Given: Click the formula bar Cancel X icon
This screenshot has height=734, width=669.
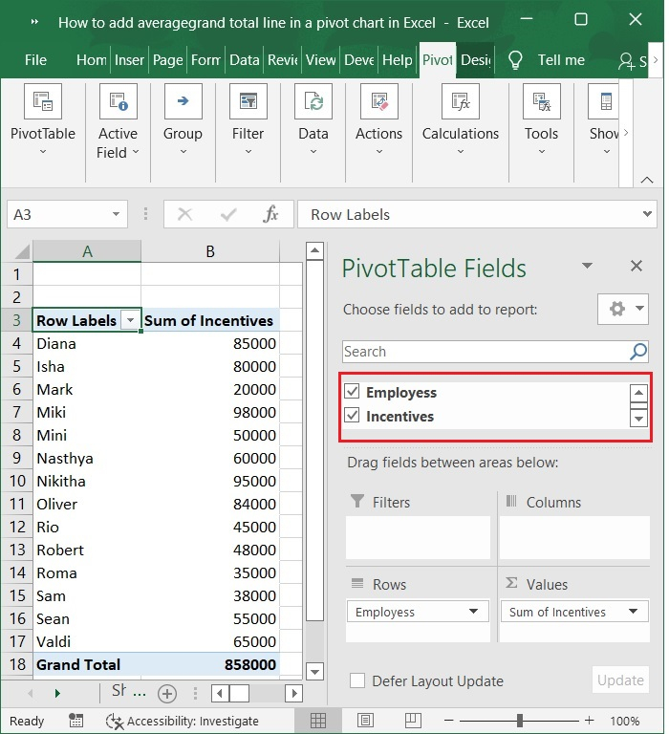Looking at the screenshot, I should 184,214.
